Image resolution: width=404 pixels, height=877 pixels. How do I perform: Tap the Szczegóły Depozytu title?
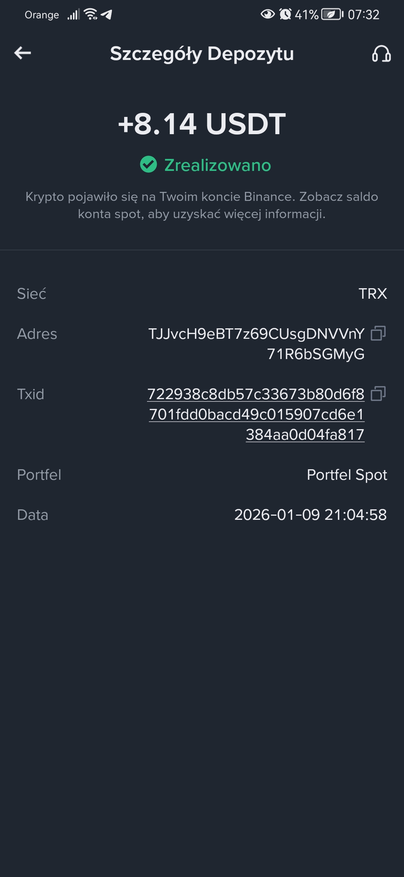pos(202,54)
